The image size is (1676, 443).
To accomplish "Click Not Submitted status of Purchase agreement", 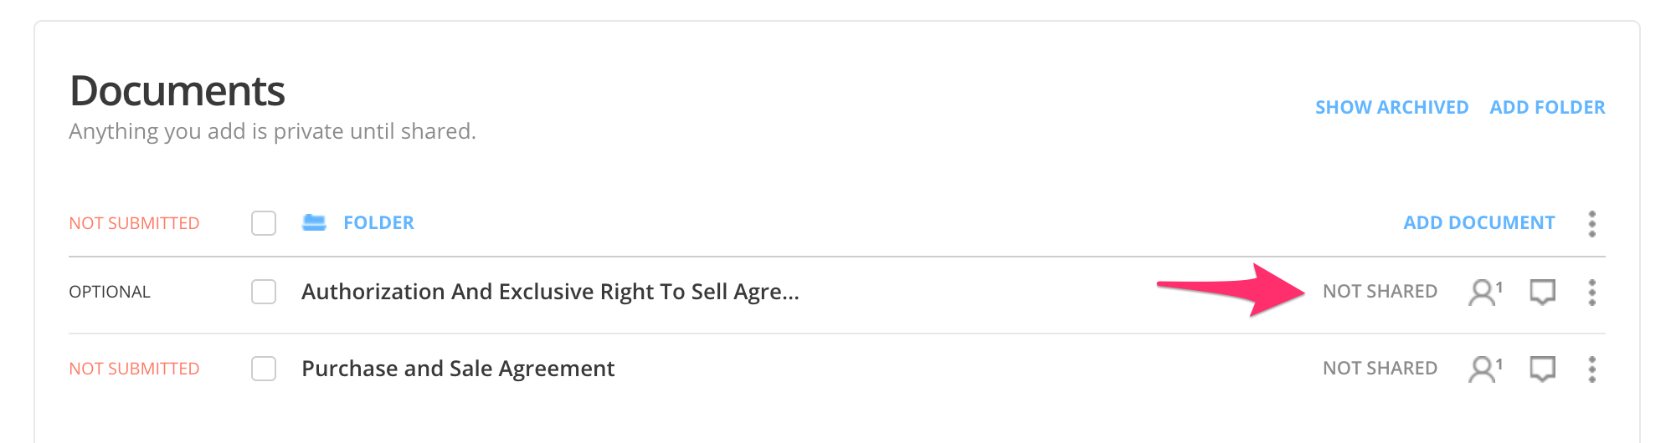I will (134, 369).
